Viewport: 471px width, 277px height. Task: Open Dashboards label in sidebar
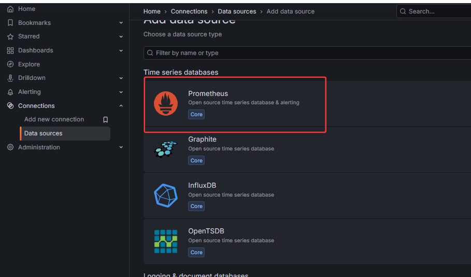(x=35, y=50)
